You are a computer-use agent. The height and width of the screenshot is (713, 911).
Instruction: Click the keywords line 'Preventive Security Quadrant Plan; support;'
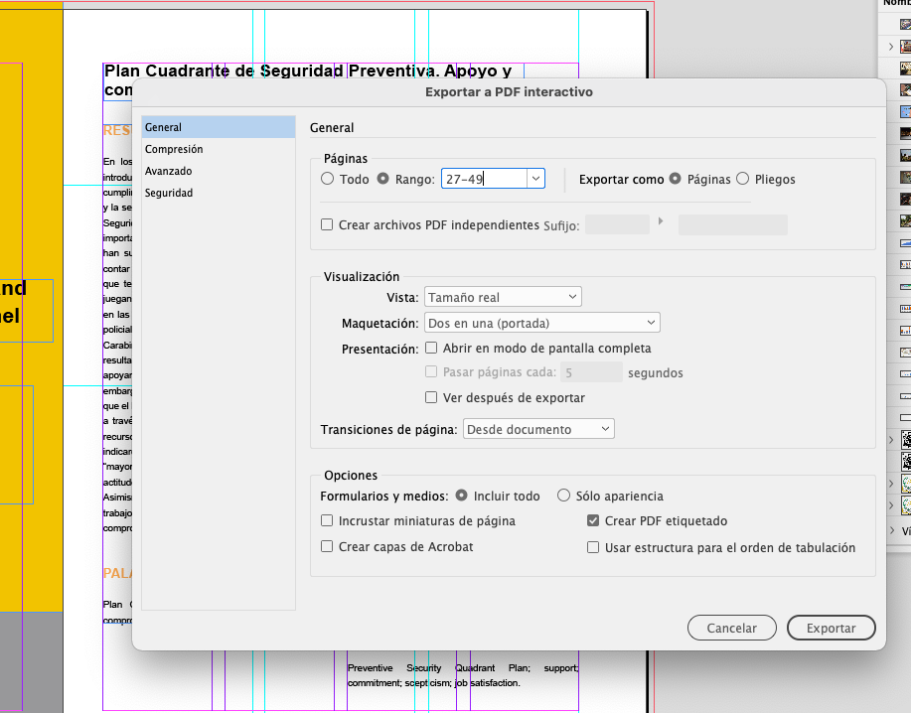coord(463,668)
